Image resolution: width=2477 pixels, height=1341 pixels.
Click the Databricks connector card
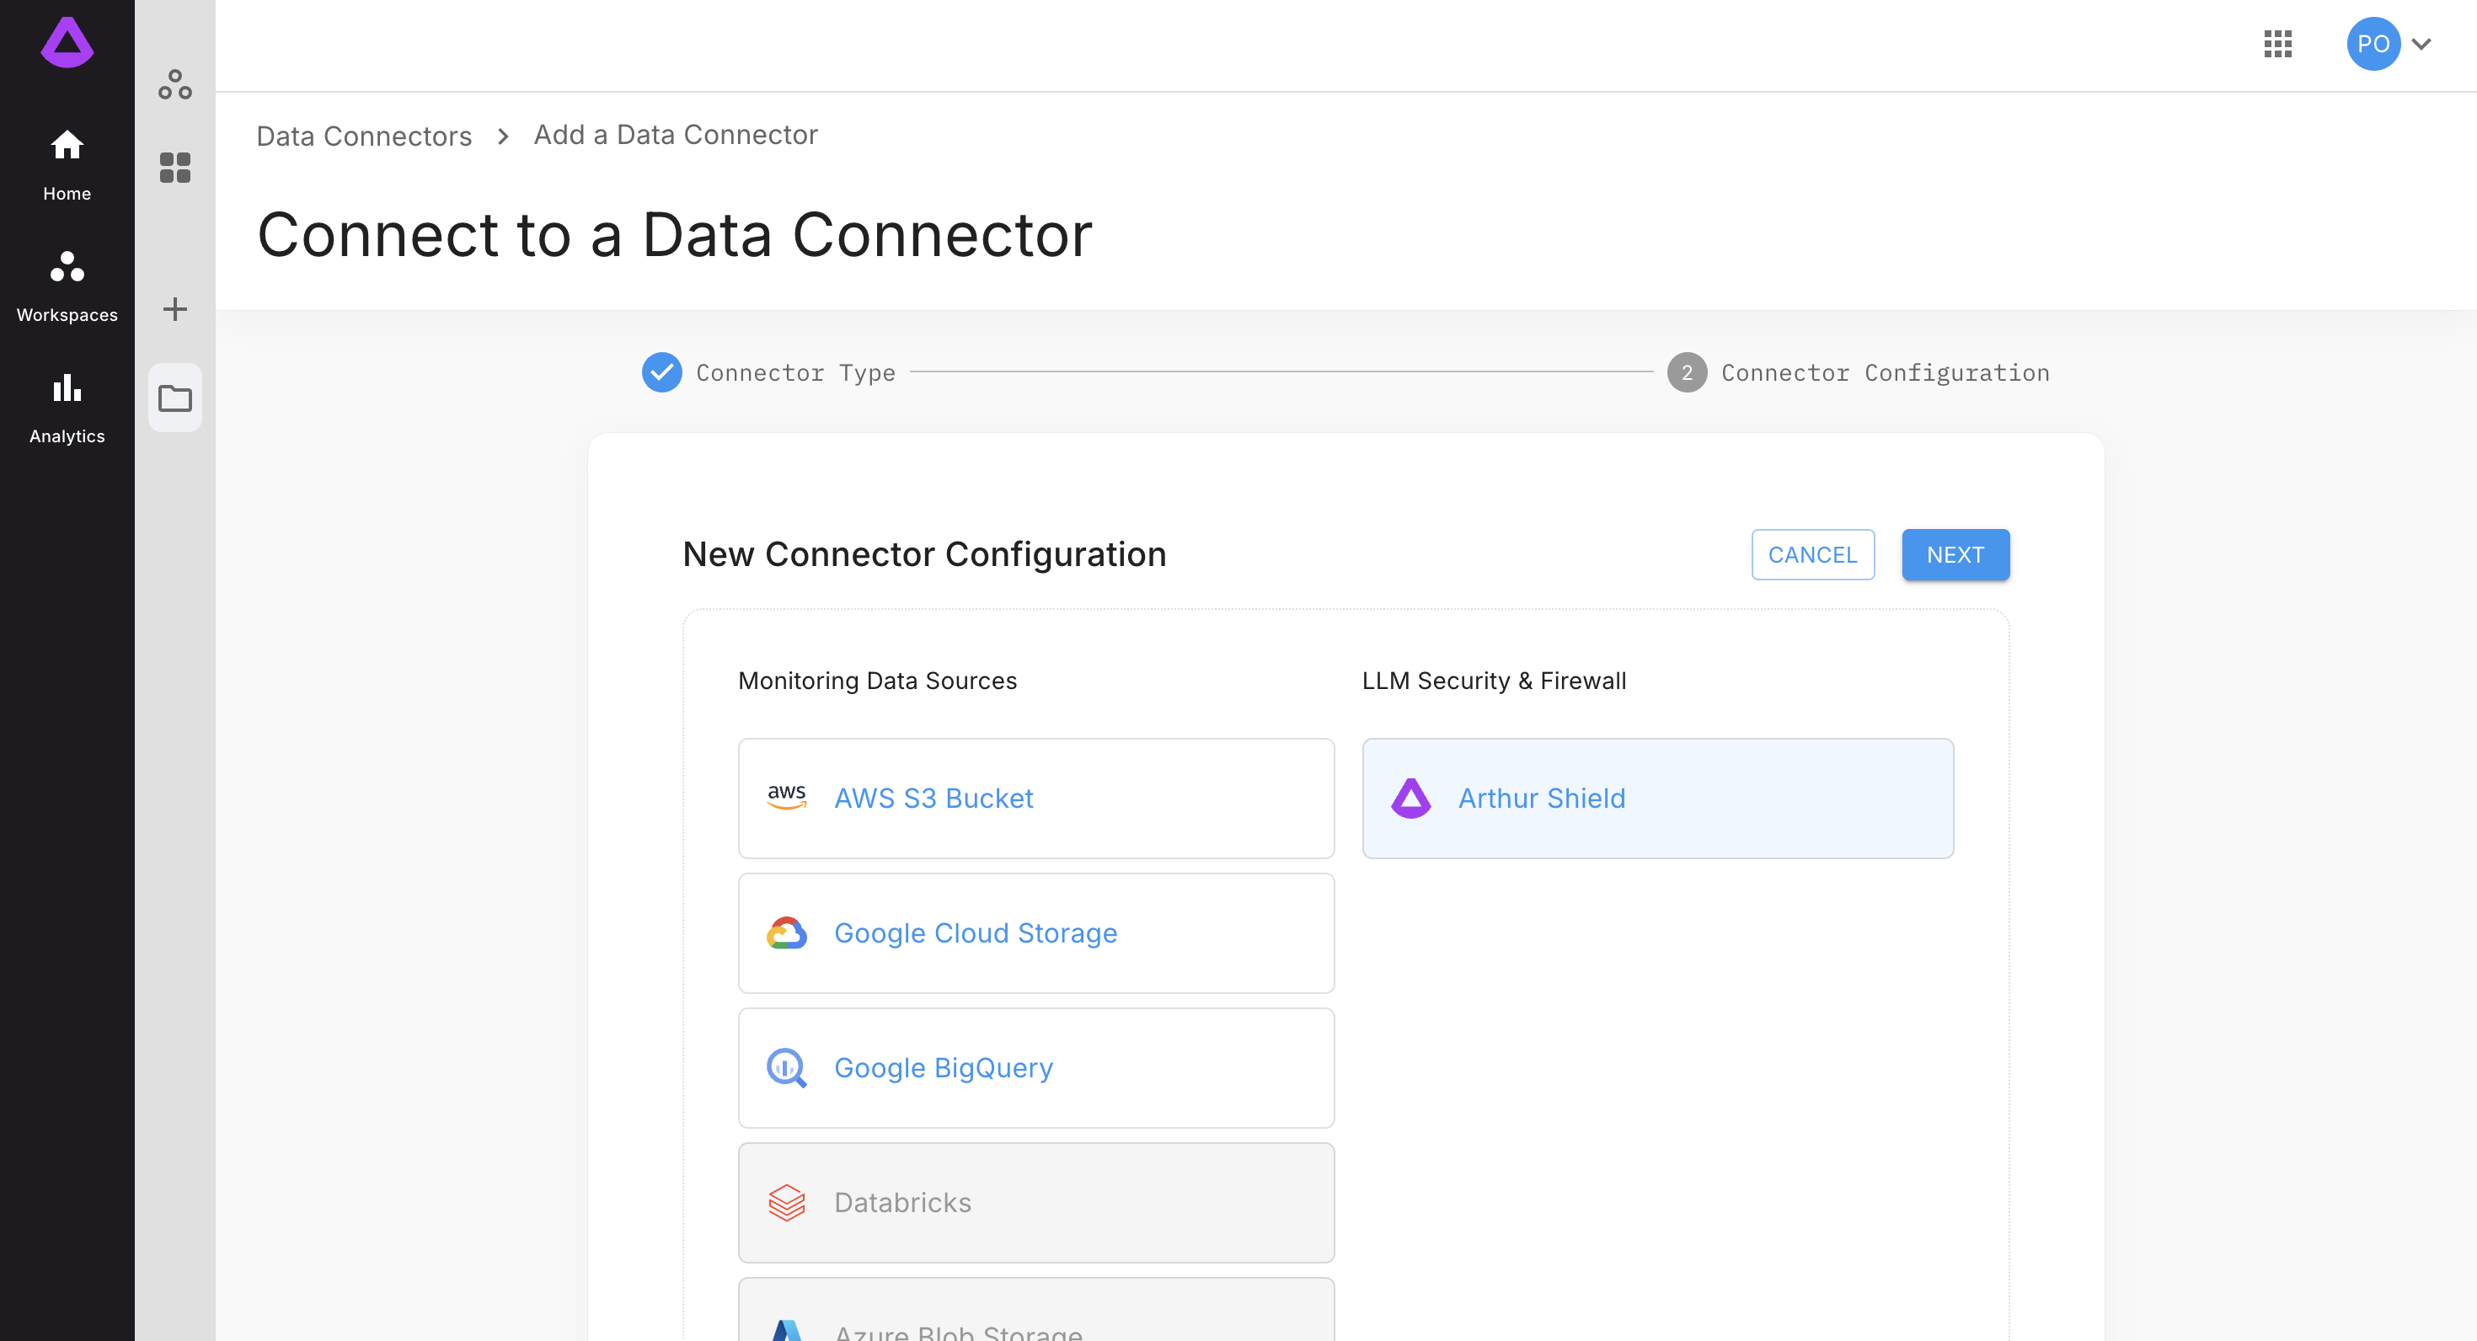point(1035,1202)
